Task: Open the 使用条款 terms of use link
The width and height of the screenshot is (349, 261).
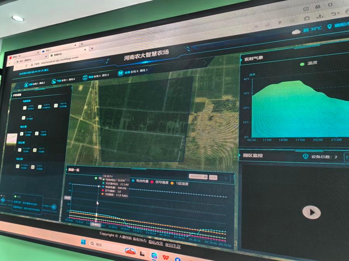Action: pyautogui.click(x=173, y=245)
